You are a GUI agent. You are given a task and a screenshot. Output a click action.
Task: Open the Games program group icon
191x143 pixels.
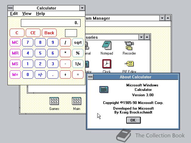(x=54, y=101)
